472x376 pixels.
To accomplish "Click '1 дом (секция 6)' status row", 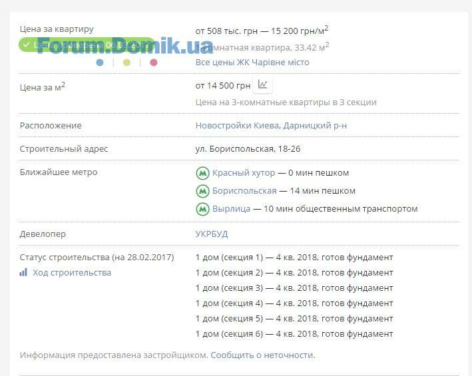I will click(294, 333).
